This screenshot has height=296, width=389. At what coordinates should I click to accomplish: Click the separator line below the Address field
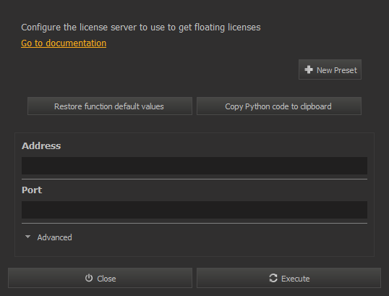[194, 179]
